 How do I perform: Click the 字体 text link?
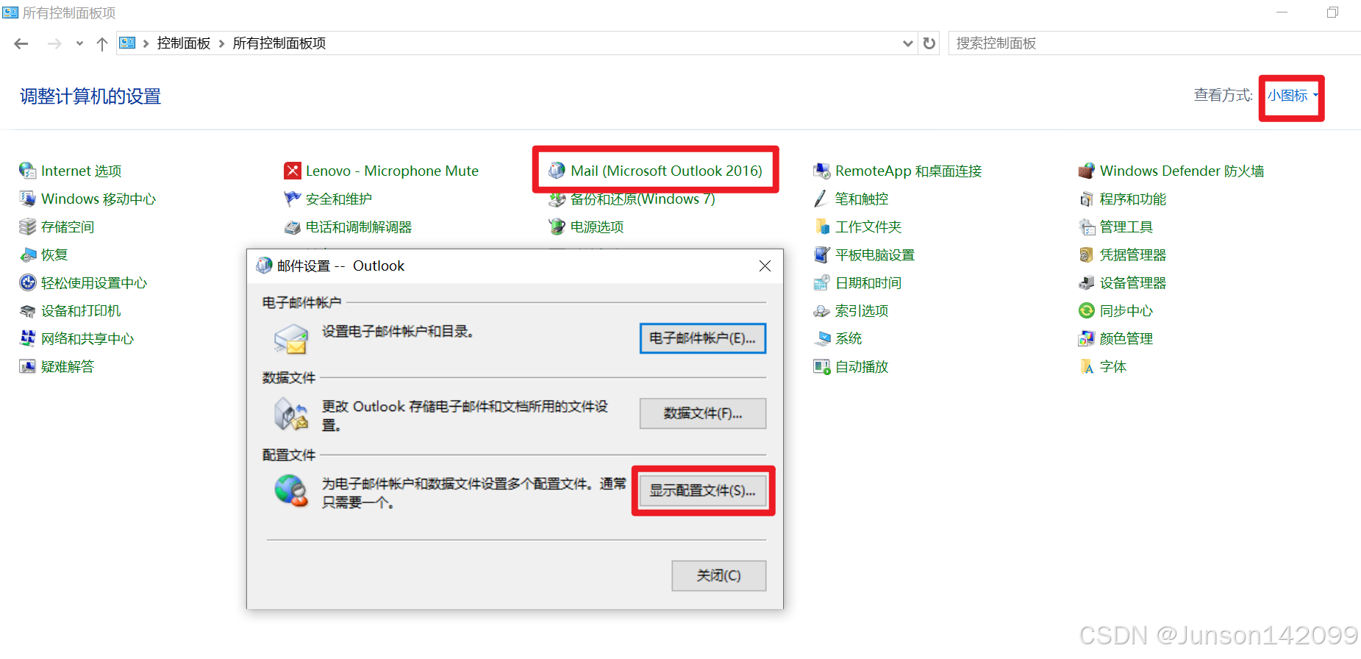pos(1113,366)
